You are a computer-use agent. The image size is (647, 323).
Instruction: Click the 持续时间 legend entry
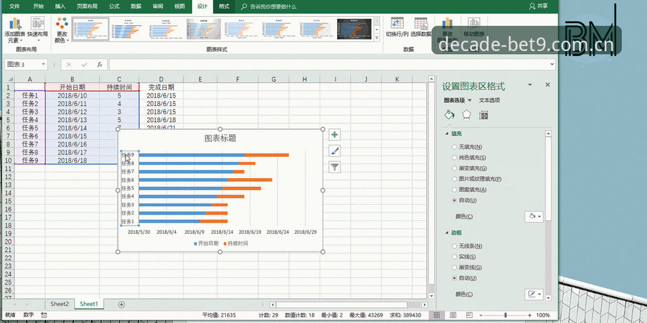coord(236,244)
